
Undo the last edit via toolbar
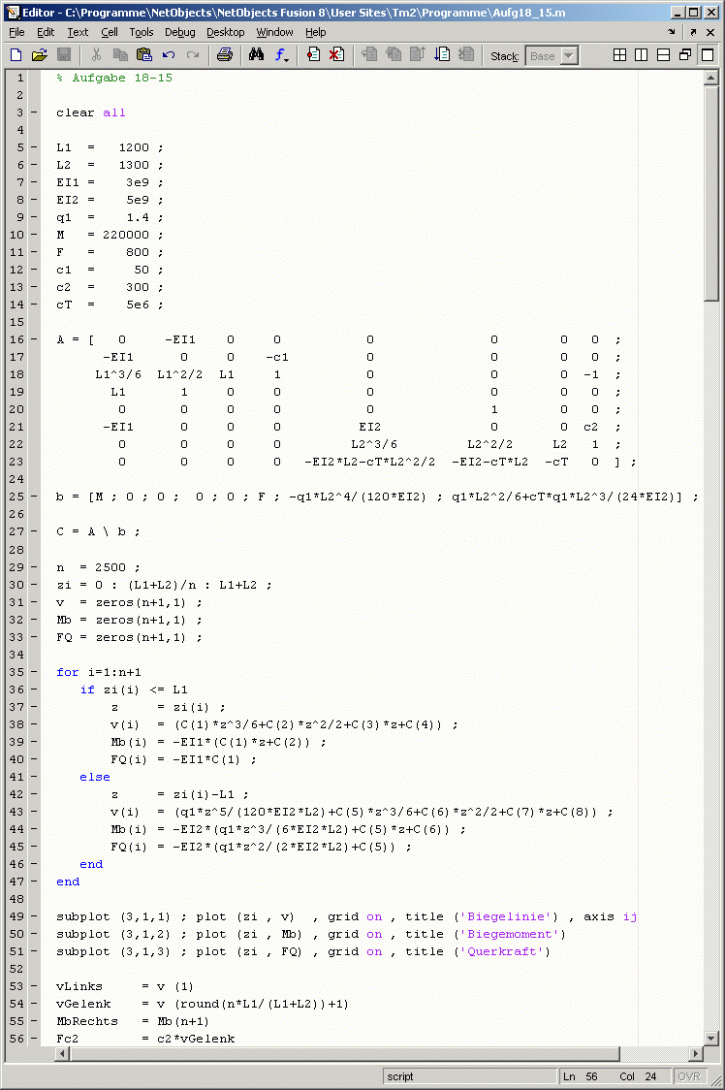[169, 55]
